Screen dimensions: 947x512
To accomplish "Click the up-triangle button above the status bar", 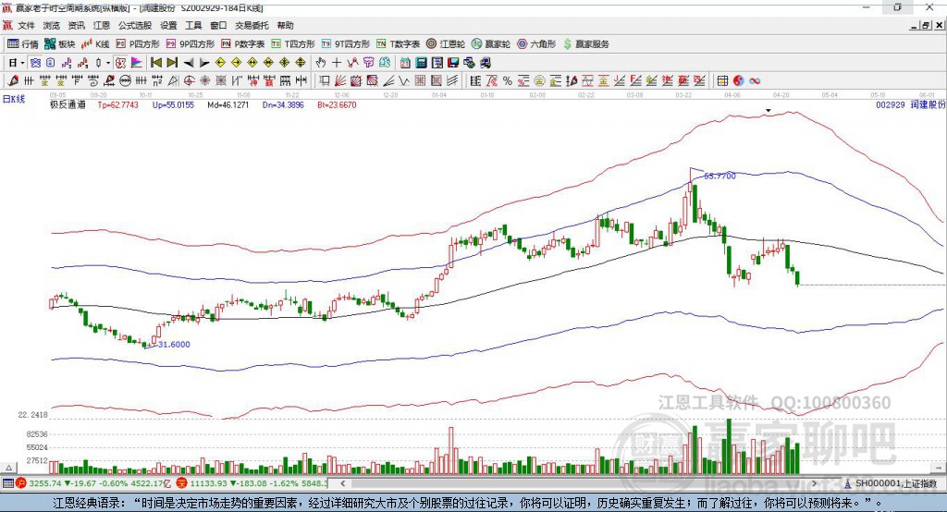I will 9,468.
